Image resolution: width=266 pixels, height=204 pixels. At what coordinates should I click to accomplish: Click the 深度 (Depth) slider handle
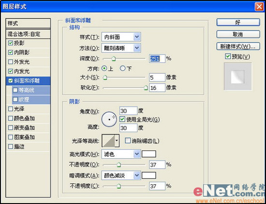point(114,59)
